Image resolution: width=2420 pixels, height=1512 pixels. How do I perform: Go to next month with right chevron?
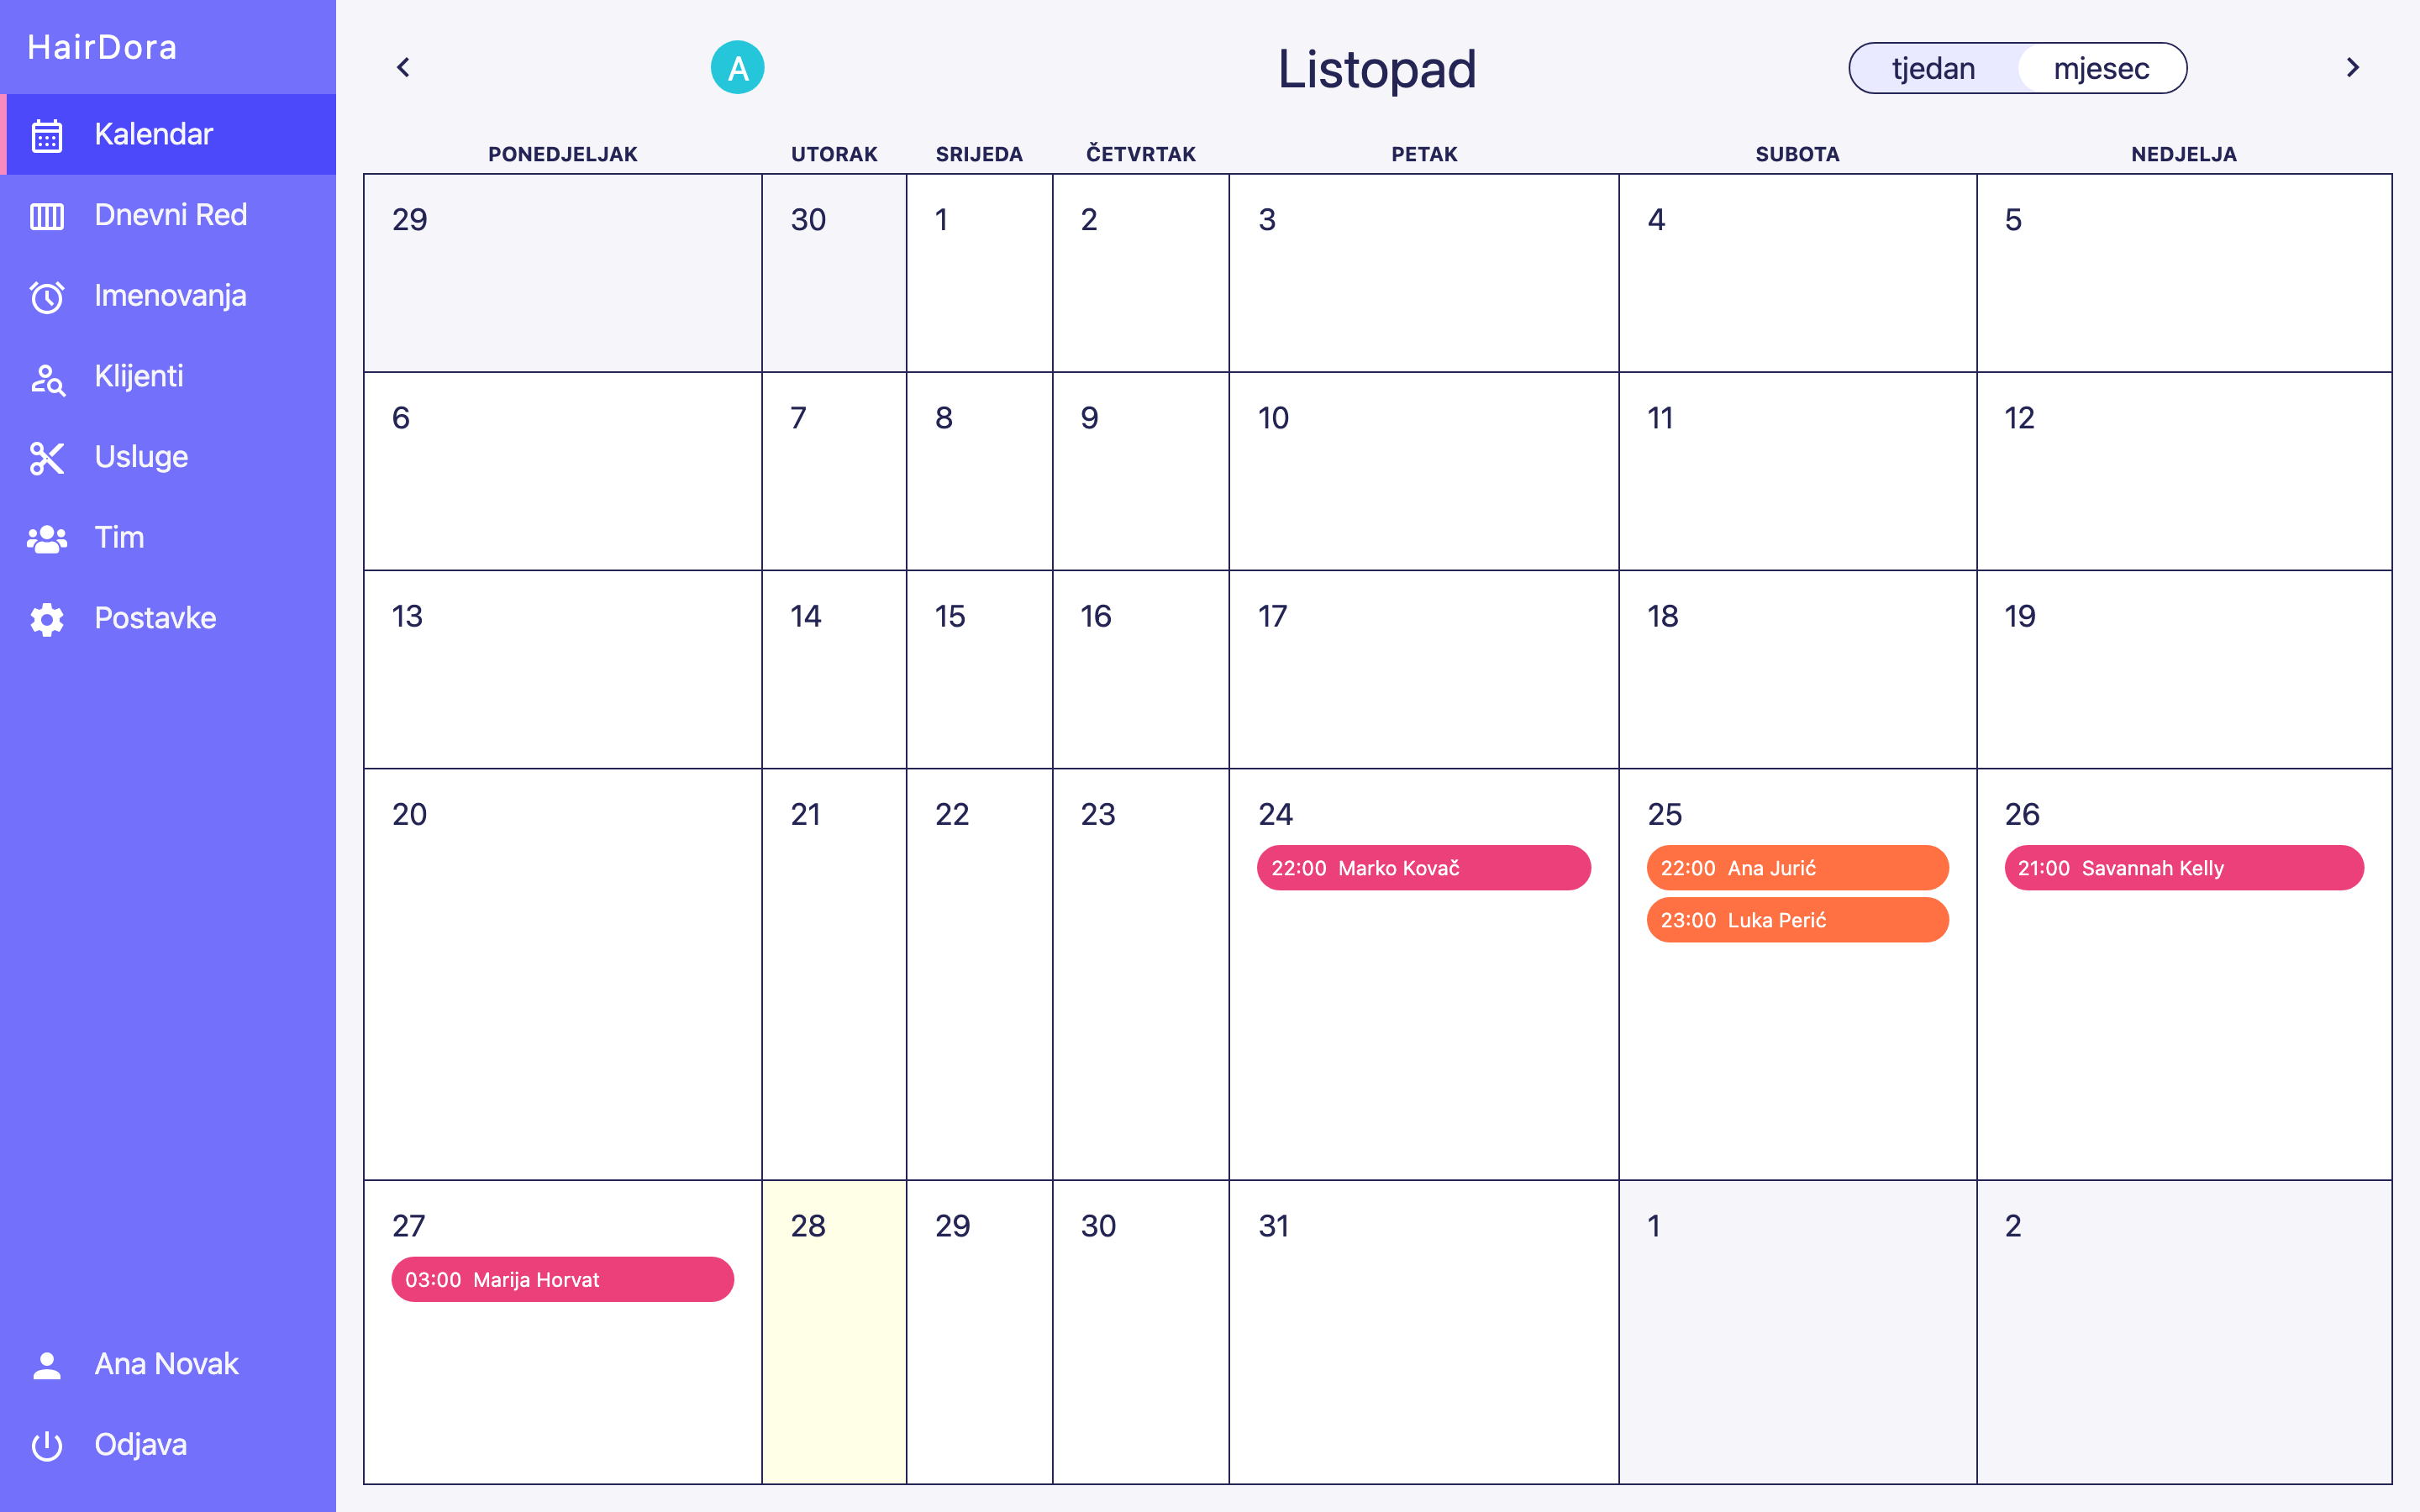click(2352, 68)
